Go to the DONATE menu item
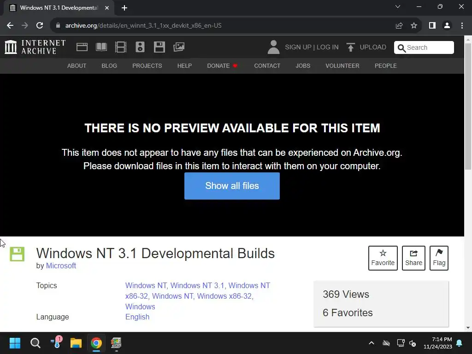The image size is (472, 354). [223, 65]
